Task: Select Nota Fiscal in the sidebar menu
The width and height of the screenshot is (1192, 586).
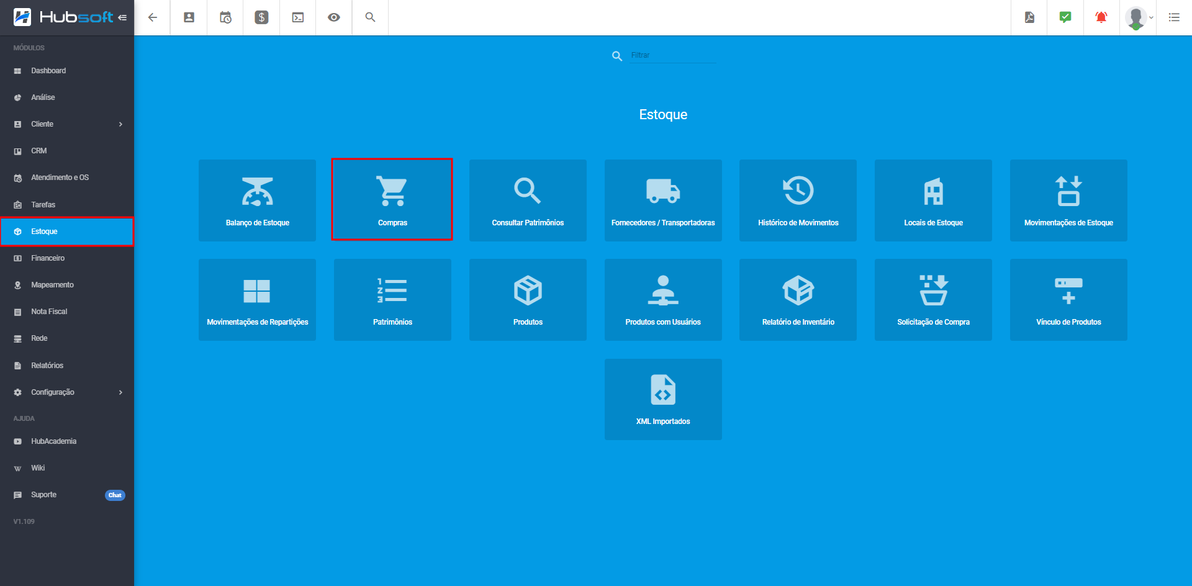Action: coord(49,312)
